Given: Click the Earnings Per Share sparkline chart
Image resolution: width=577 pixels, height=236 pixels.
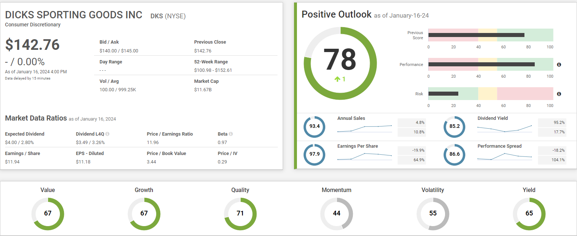Looking at the screenshot, I should (x=365, y=156).
